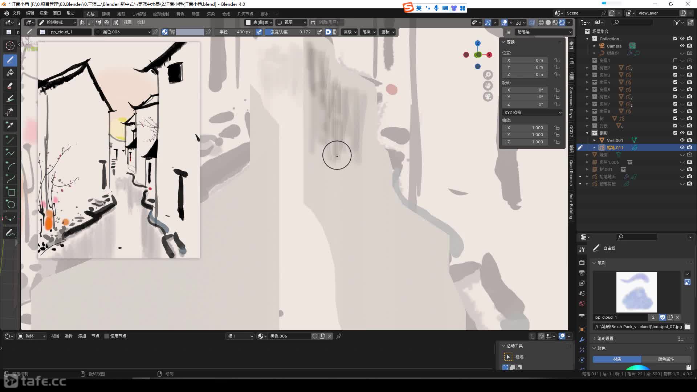The height and width of the screenshot is (392, 697).
Task: Switch to rendered viewport shading
Action: [x=562, y=23]
